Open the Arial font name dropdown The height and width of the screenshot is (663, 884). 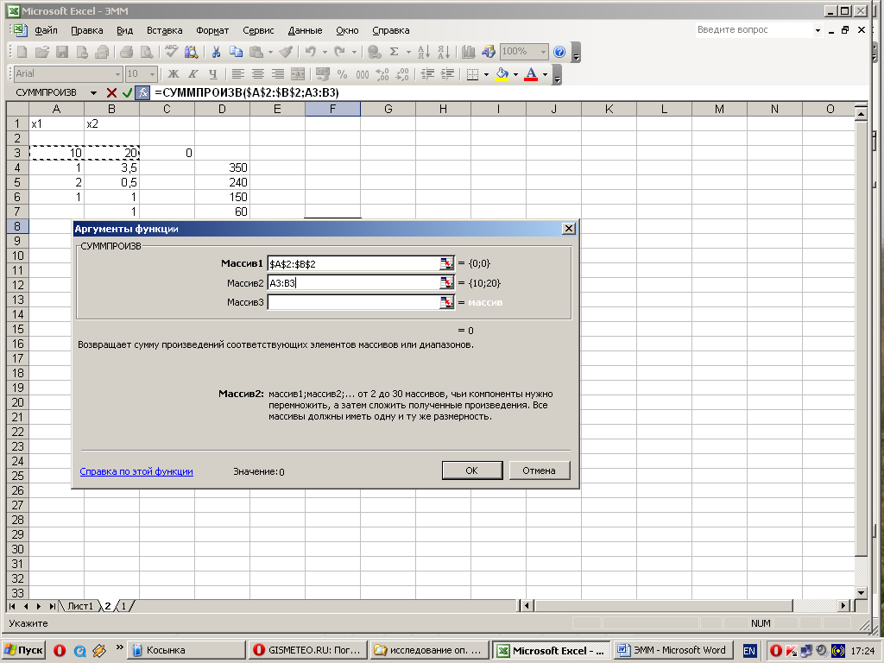tap(117, 74)
